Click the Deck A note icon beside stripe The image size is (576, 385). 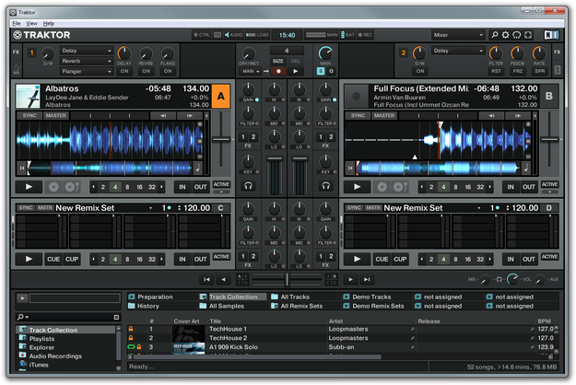197,168
